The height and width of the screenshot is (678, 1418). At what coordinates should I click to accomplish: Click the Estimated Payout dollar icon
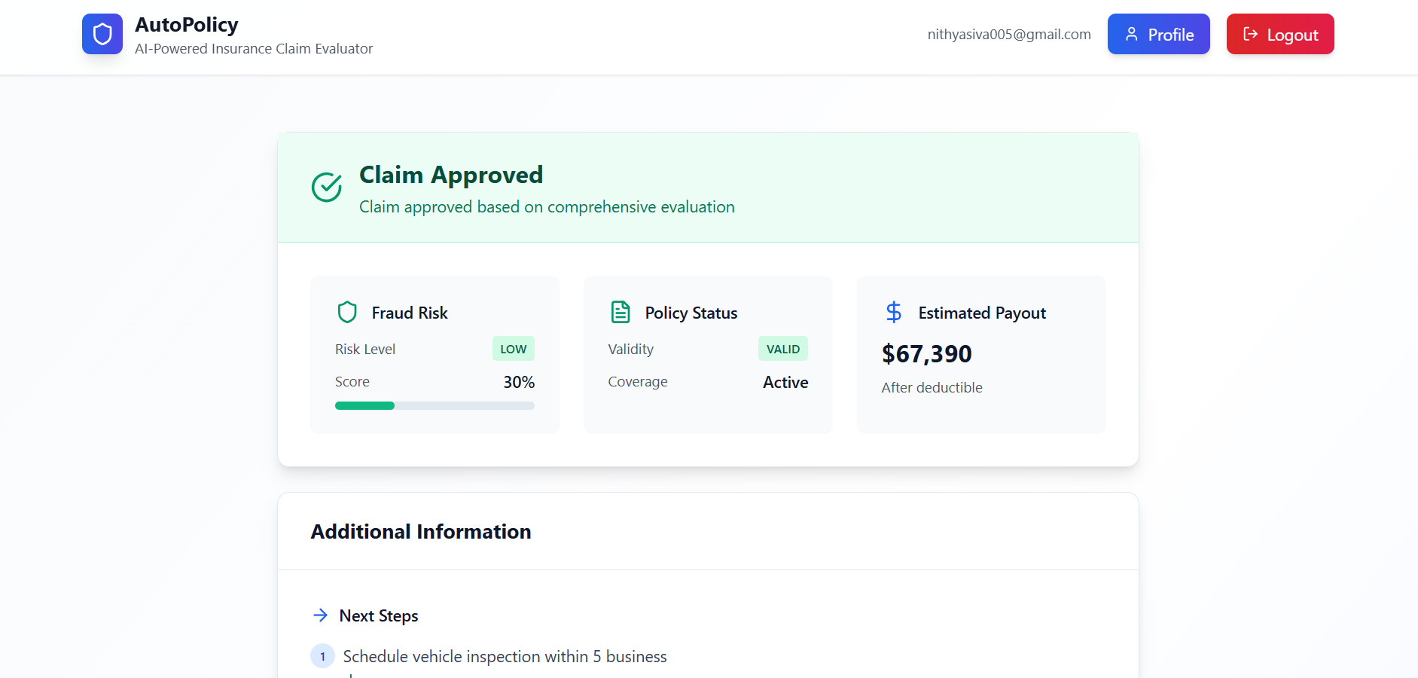(894, 312)
